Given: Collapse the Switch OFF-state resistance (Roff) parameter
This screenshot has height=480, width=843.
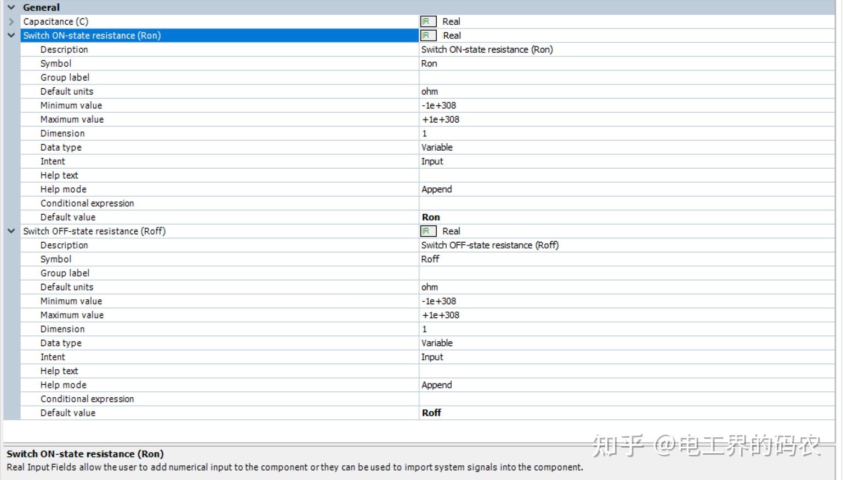Looking at the screenshot, I should (x=11, y=231).
